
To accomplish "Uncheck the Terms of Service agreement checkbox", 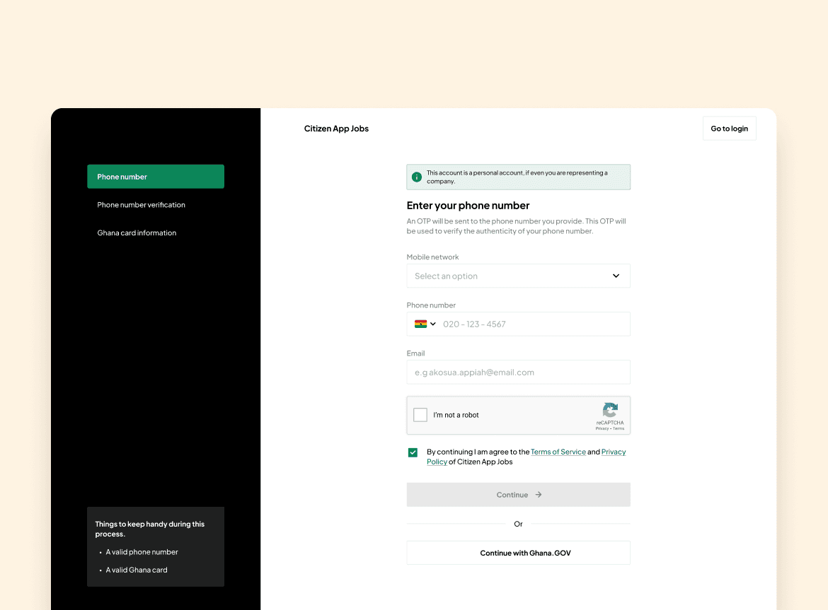I will click(413, 452).
